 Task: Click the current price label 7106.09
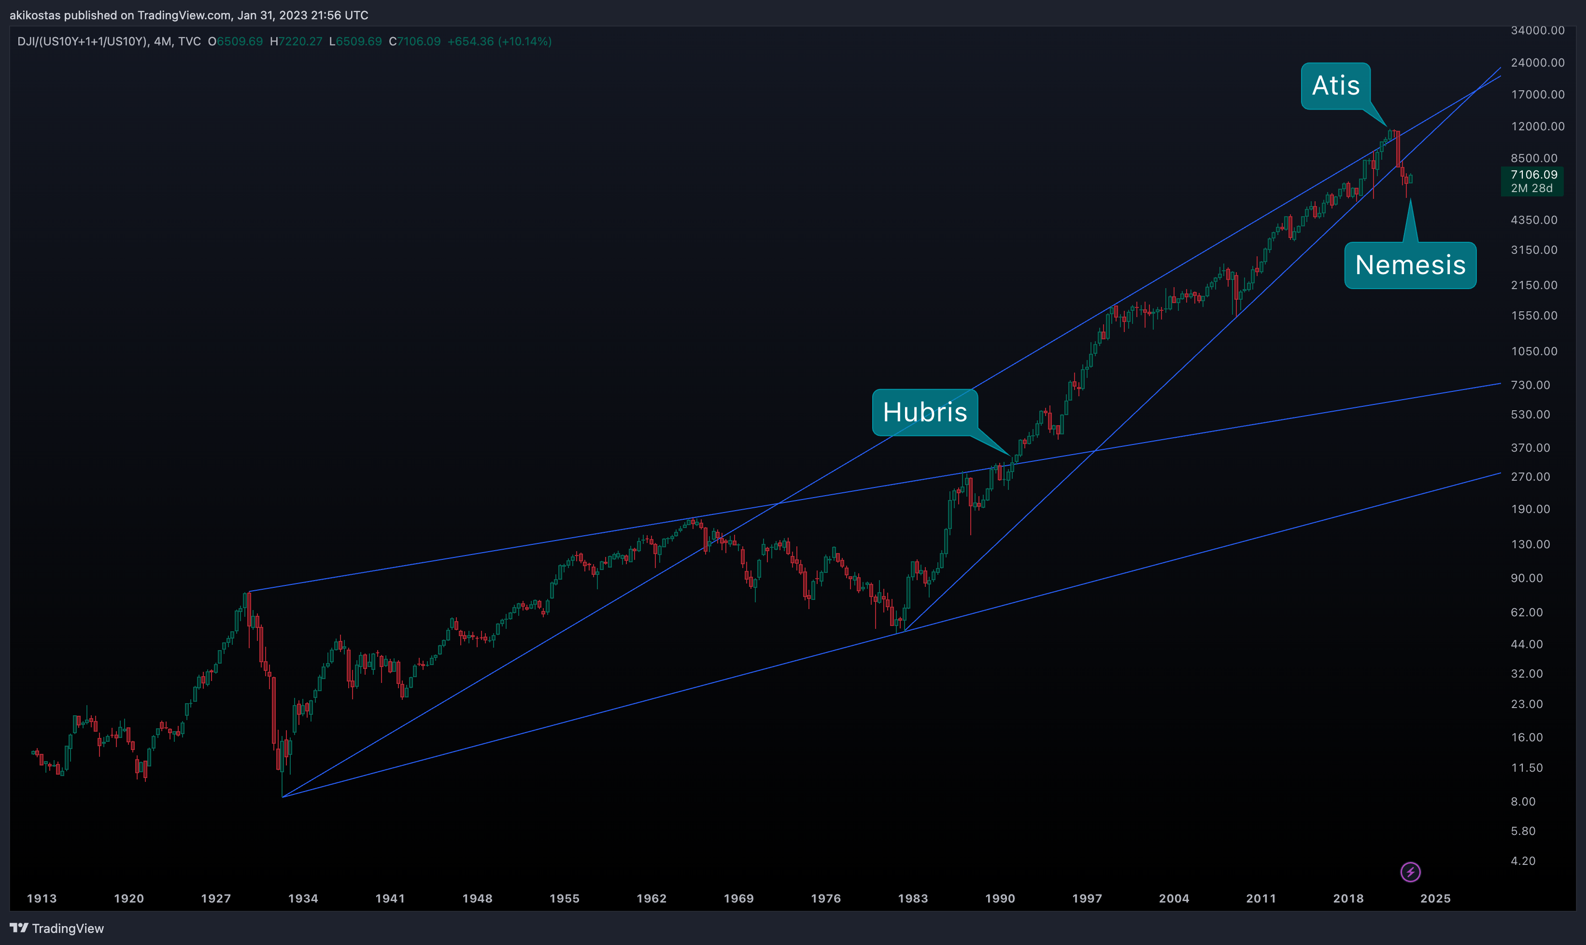[x=1534, y=175]
